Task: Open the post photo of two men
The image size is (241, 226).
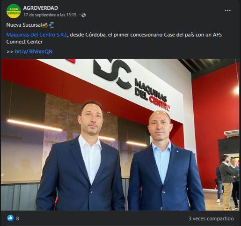Action: (120, 135)
